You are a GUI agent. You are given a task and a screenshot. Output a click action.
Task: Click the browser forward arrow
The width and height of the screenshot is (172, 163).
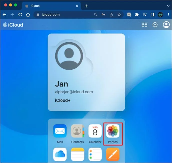pos(12,14)
